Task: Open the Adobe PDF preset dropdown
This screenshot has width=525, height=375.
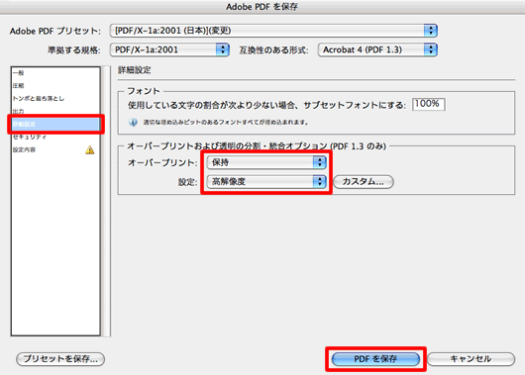Action: pyautogui.click(x=273, y=31)
